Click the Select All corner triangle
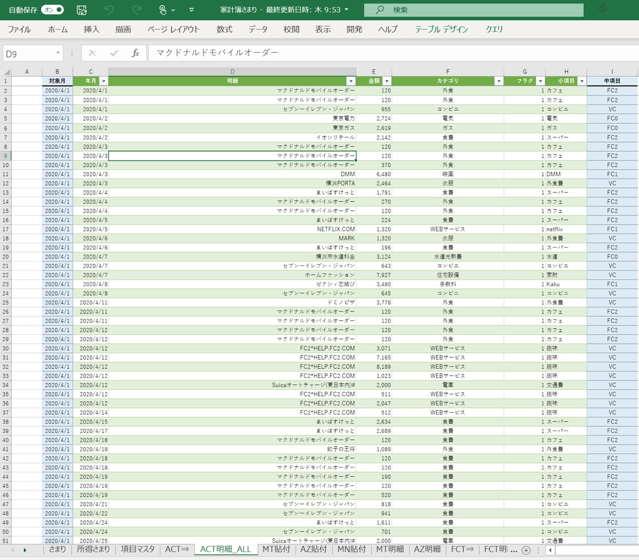Screen dimensions: 639x560 pyautogui.click(x=7, y=72)
